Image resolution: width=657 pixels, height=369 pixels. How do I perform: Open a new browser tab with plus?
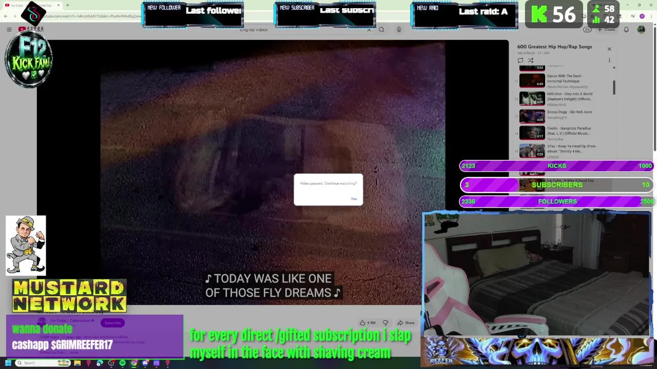tap(68, 5)
